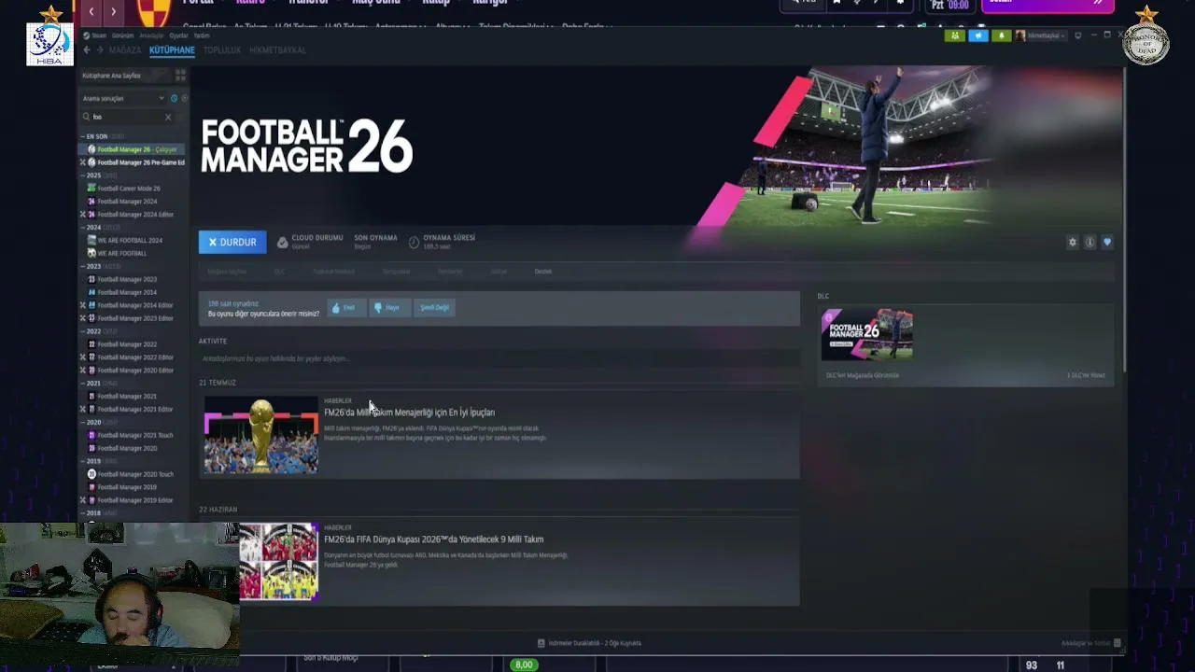Click the cloud status icon
Viewport: 1195px width, 672px height.
point(282,243)
